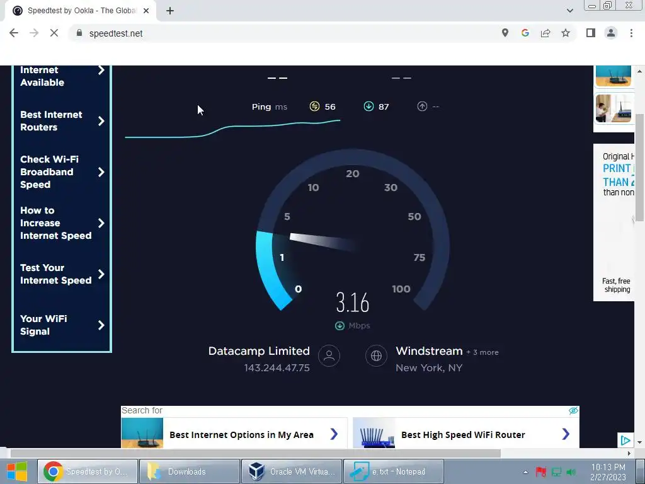
Task: Click the 3.16 speed reading
Action: (x=353, y=302)
